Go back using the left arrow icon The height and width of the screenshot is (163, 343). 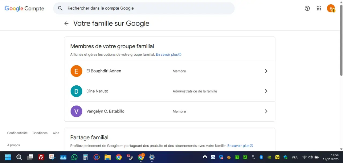(66, 23)
